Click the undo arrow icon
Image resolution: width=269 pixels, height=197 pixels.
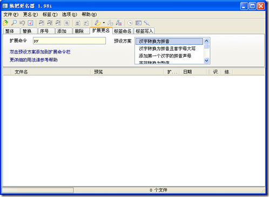[22, 23]
